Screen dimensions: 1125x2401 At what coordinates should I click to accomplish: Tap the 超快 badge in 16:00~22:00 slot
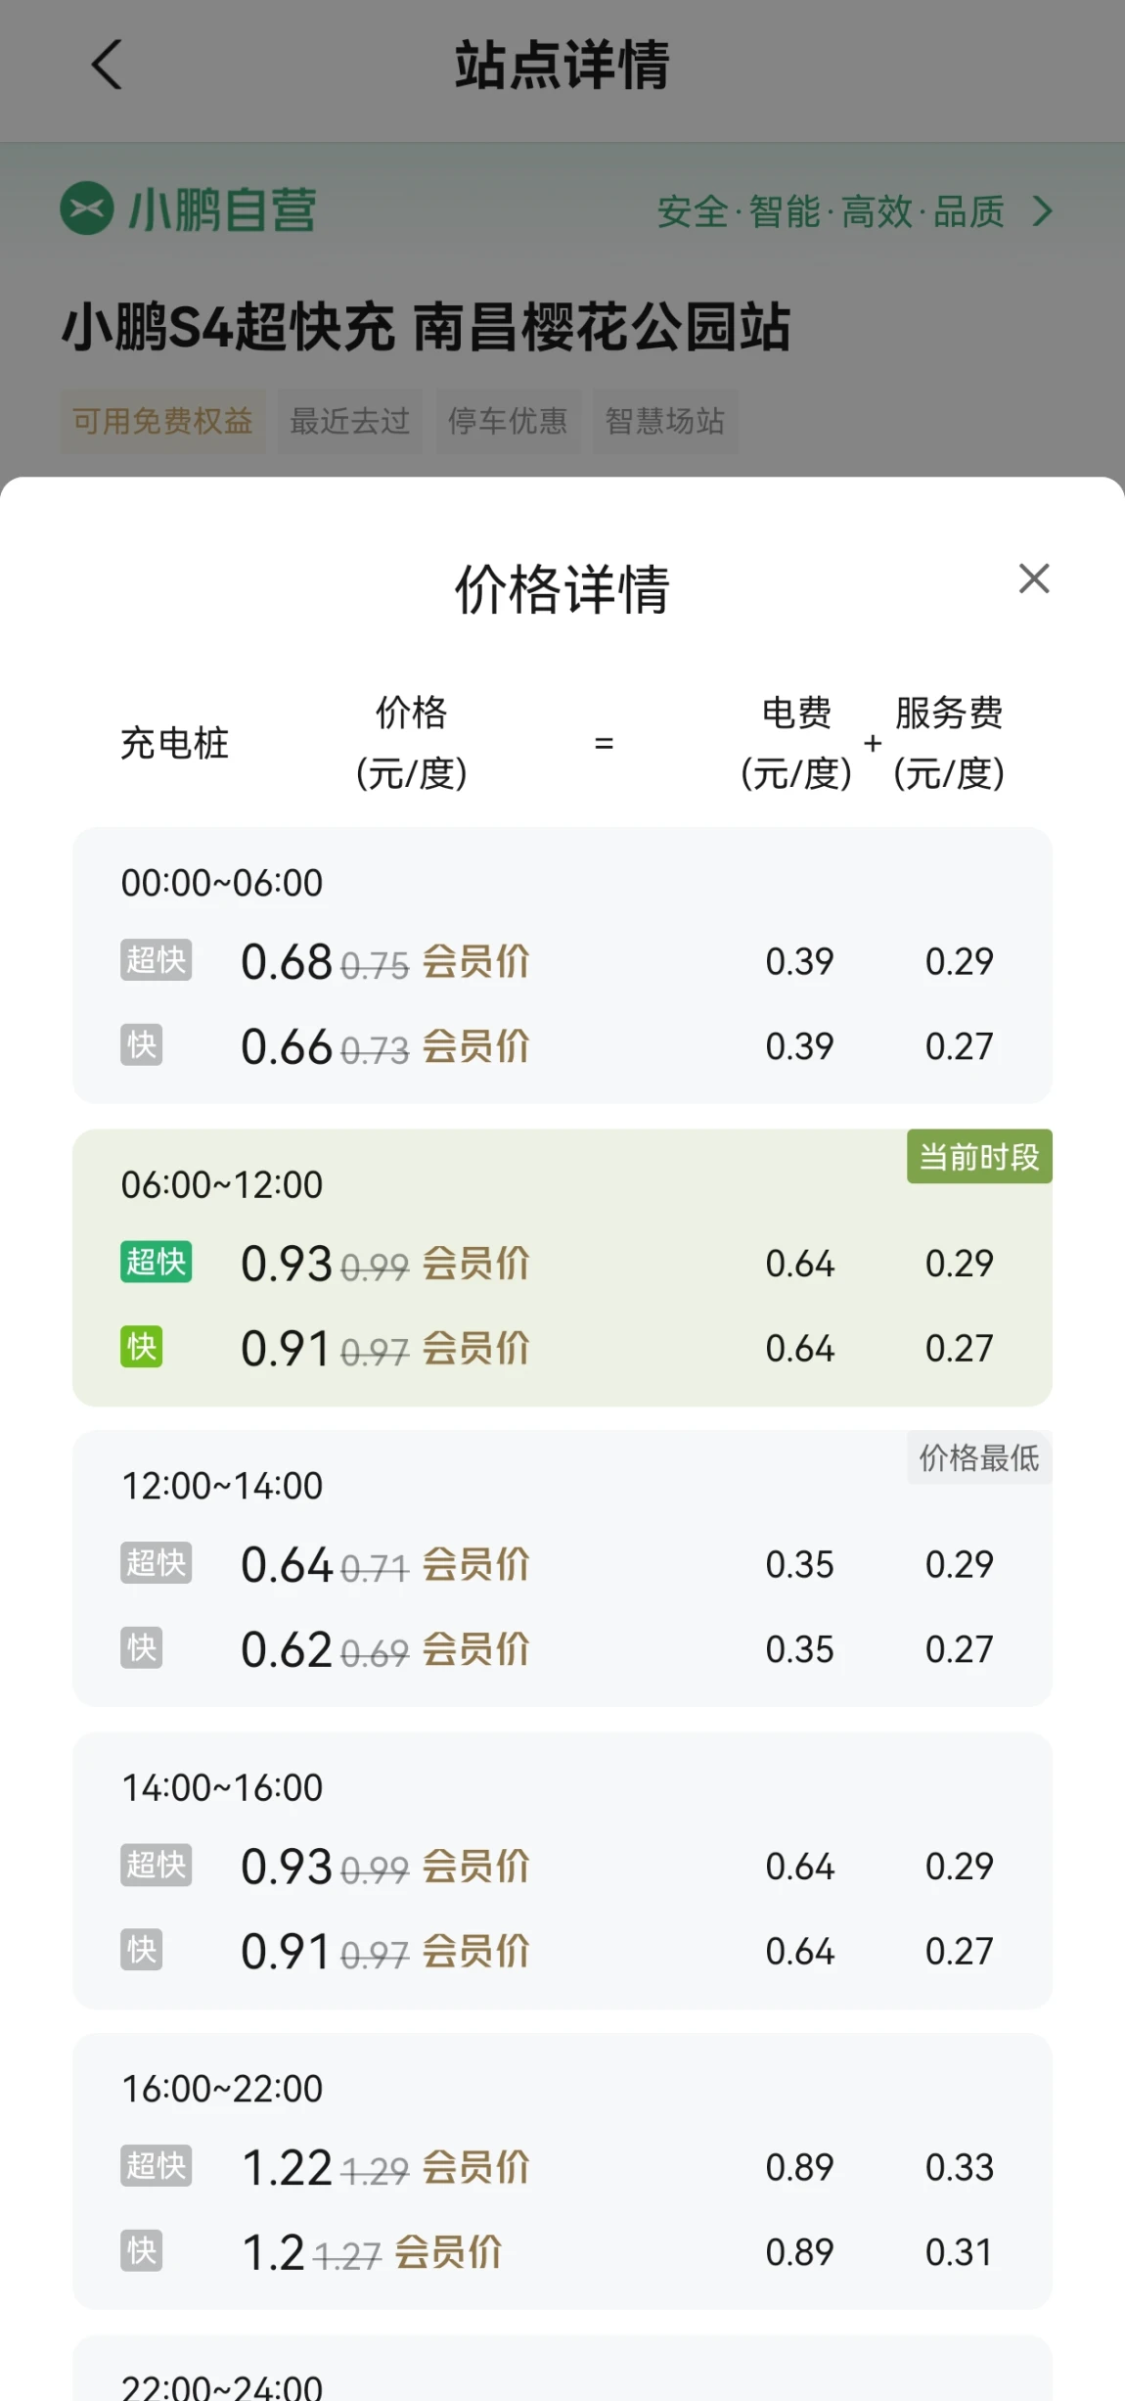tap(156, 2165)
